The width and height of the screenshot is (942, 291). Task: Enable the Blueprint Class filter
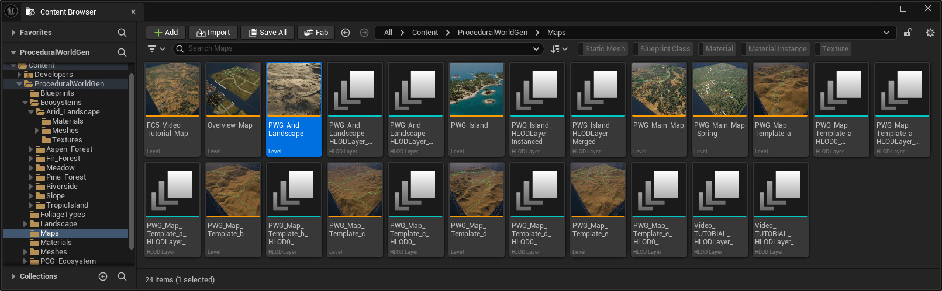point(665,49)
